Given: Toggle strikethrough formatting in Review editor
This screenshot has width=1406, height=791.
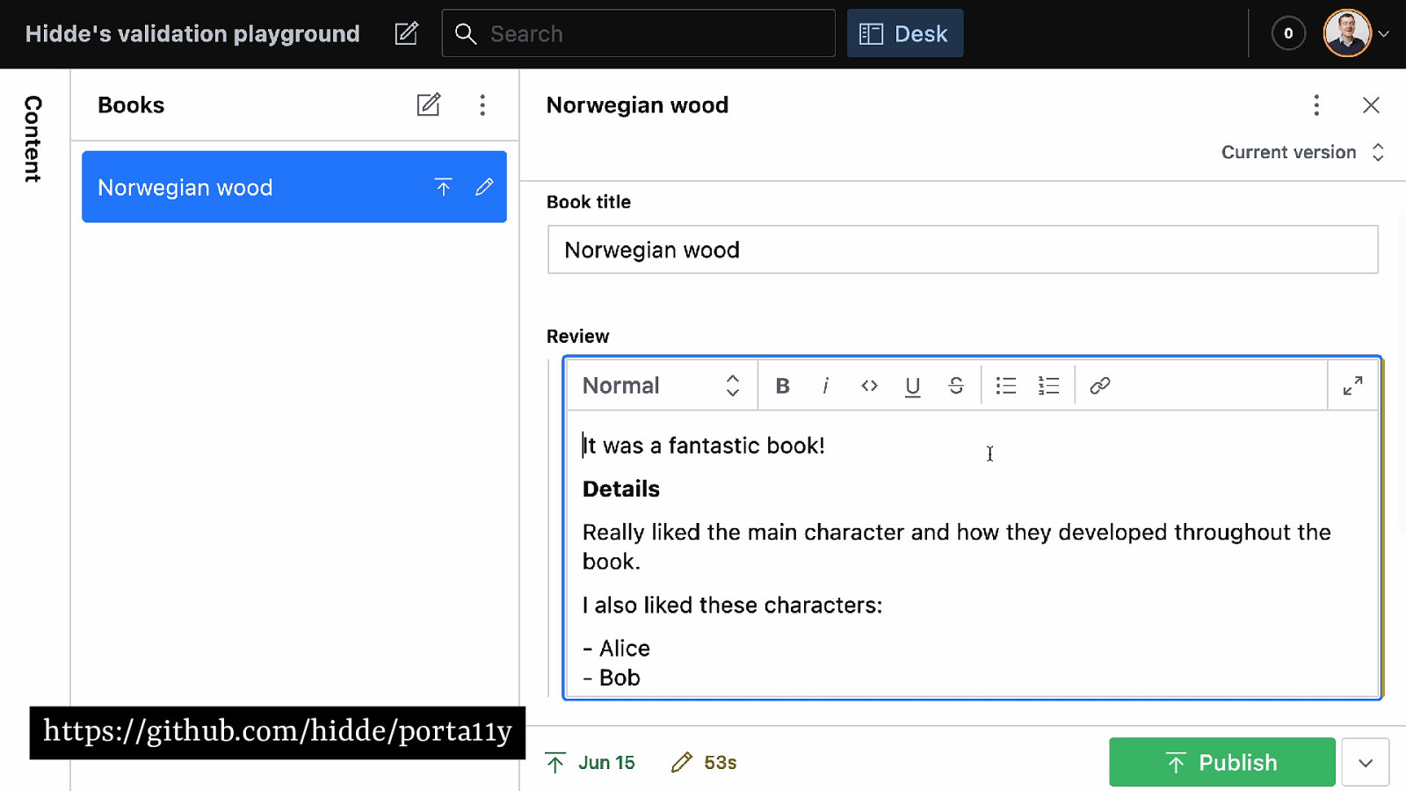Looking at the screenshot, I should point(956,385).
